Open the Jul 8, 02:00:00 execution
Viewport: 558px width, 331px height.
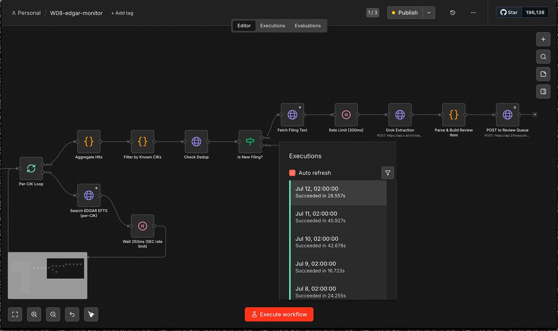pos(338,291)
